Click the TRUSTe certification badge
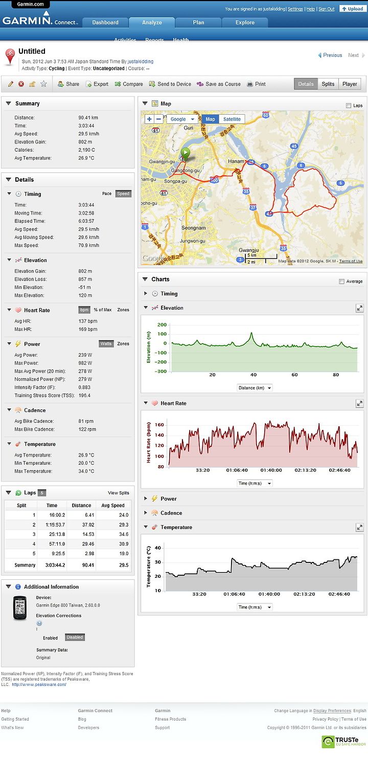Image resolution: width=368 pixels, height=761 pixels. [x=344, y=742]
